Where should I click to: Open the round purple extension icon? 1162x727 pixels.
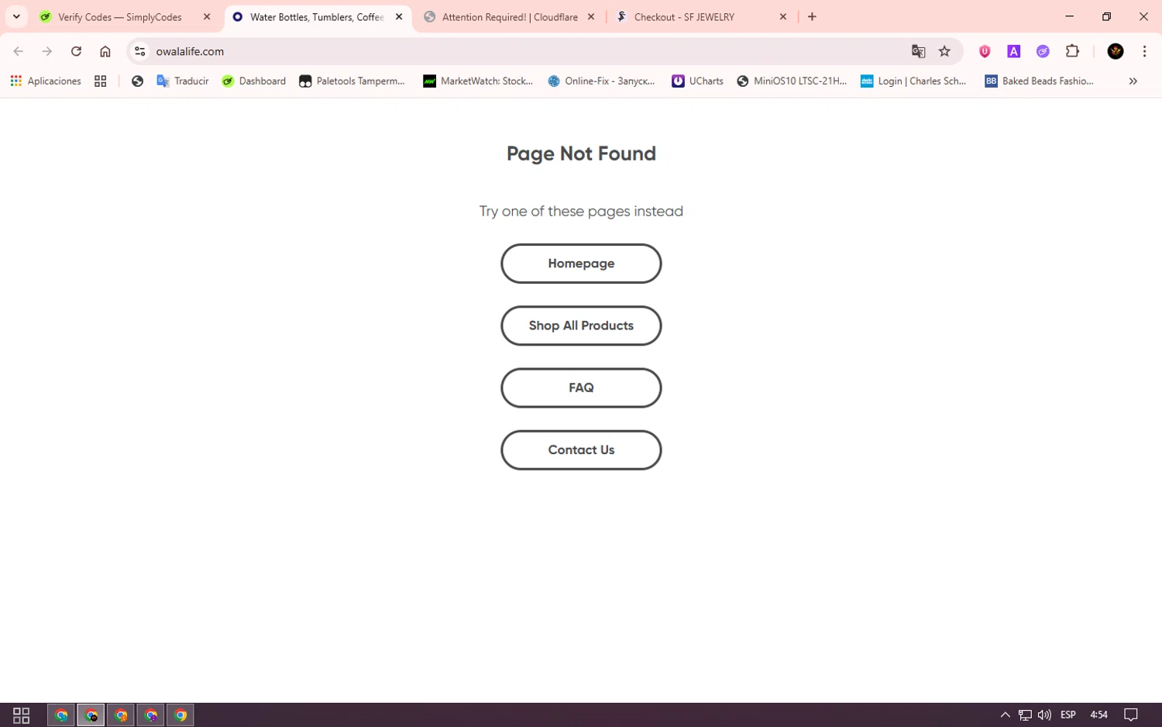[1043, 51]
